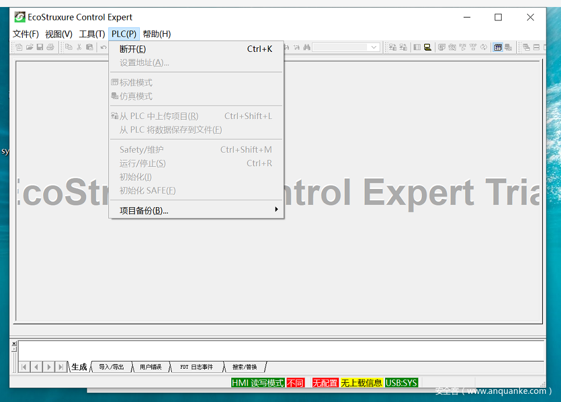Click the Paste clipboard icon
The image size is (561, 402).
90,47
